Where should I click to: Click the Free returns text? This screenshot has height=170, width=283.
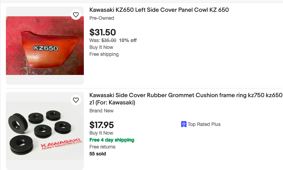[102, 147]
